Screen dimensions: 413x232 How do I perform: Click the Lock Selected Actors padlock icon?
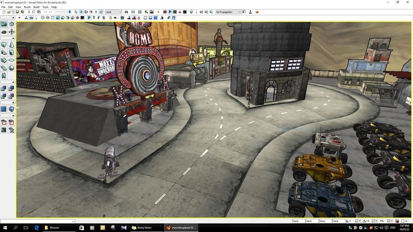point(111,18)
